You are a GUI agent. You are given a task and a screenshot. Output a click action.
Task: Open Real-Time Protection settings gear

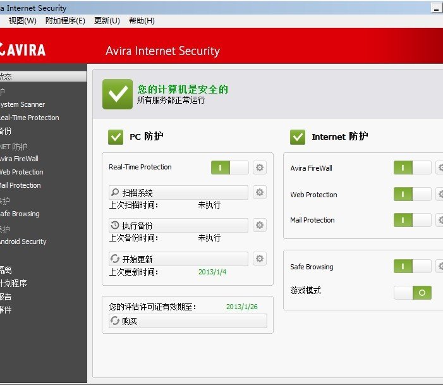(x=259, y=168)
